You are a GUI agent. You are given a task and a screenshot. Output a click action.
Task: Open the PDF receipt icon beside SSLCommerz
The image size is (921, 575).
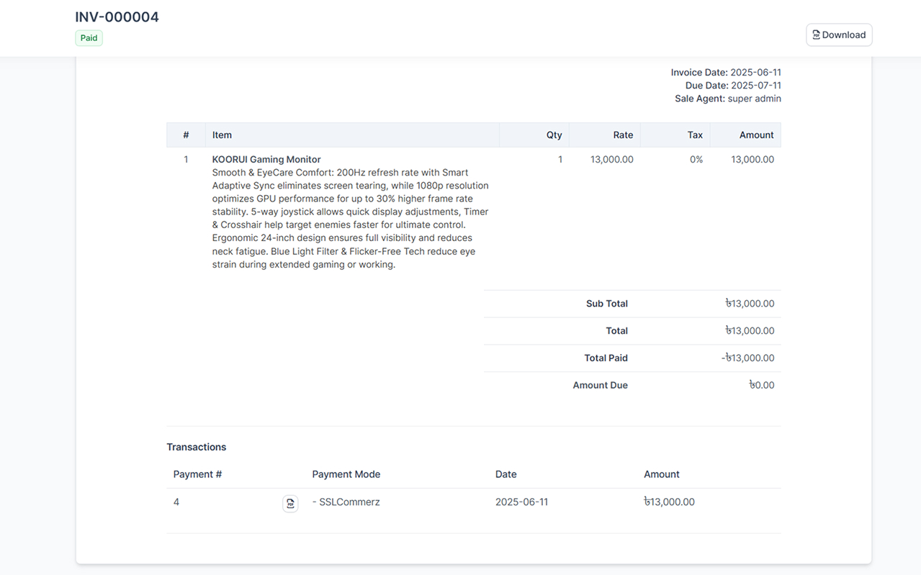point(290,503)
